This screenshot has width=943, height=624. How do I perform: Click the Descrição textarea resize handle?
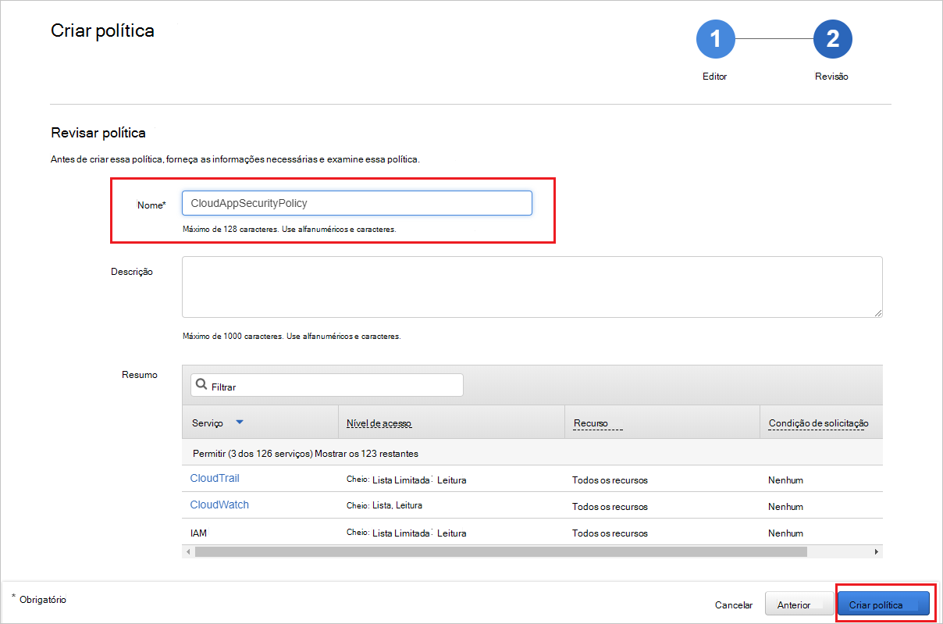coord(877,312)
